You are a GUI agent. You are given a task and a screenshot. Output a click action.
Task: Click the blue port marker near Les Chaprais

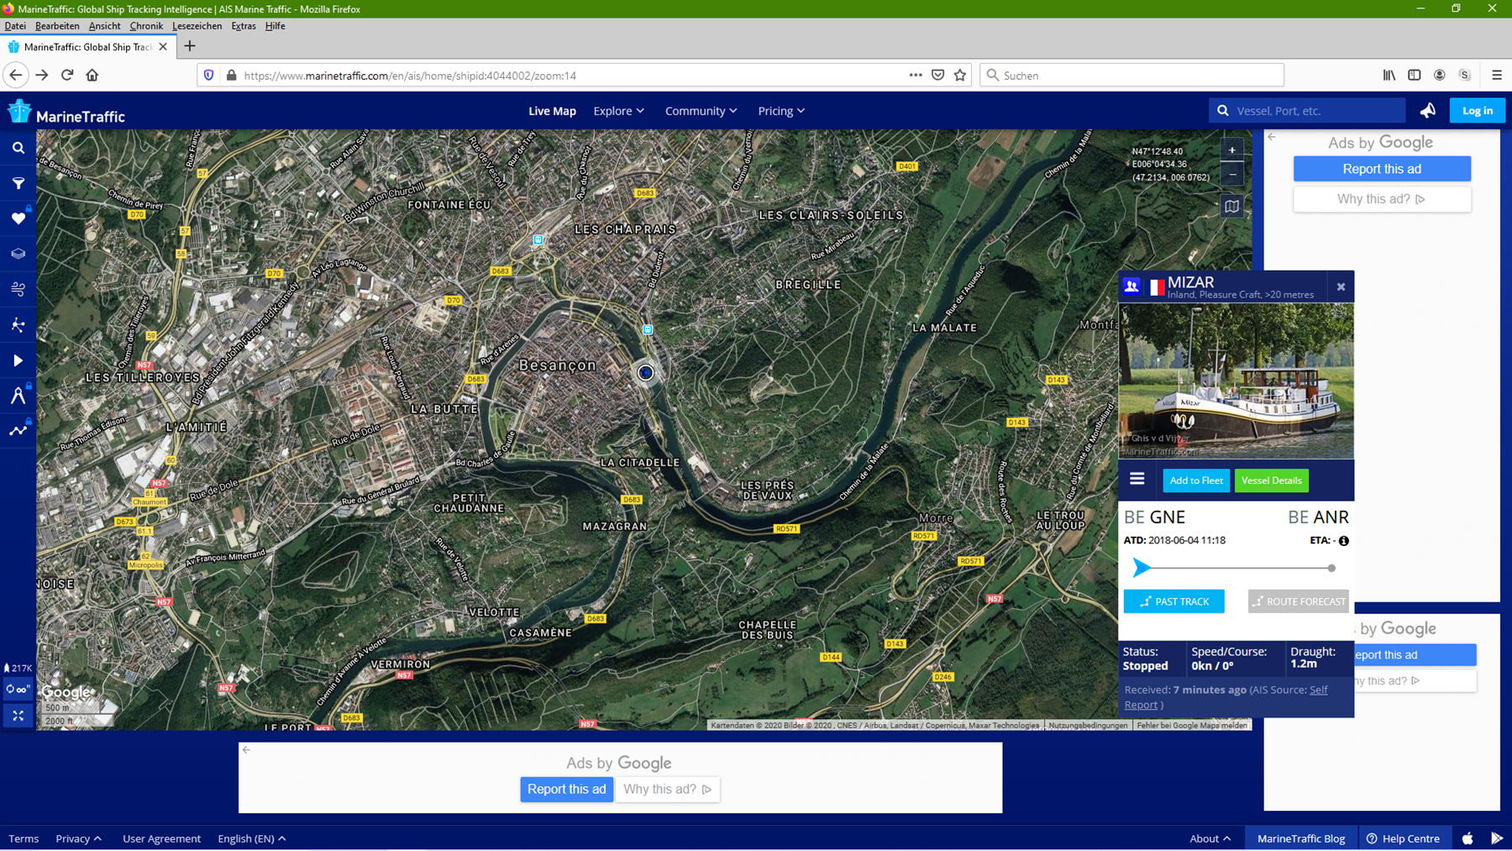coord(538,240)
